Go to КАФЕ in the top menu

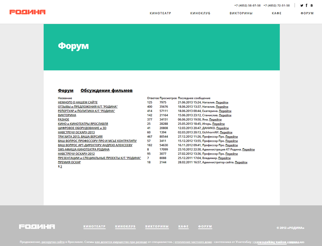(277, 13)
